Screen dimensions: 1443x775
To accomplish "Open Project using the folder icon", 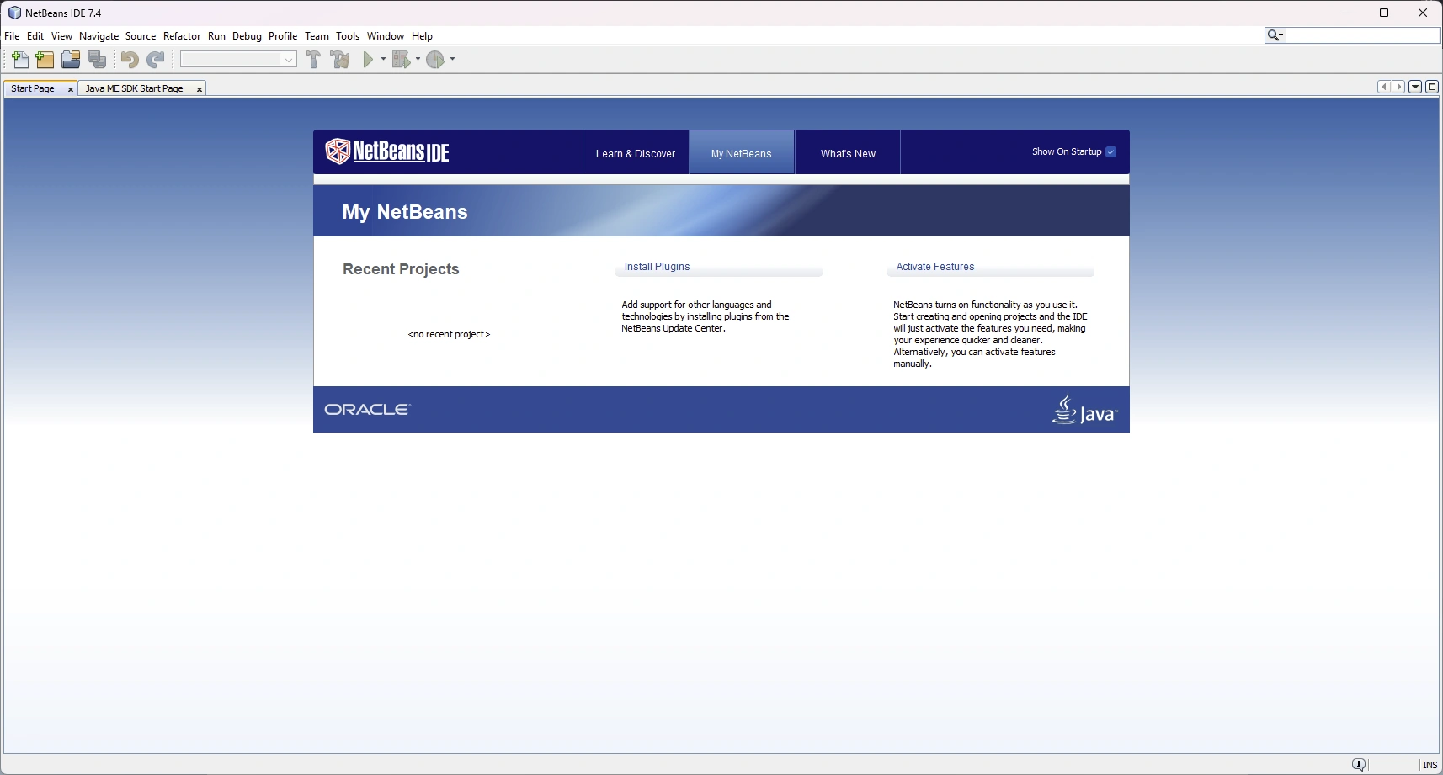I will click(x=71, y=59).
